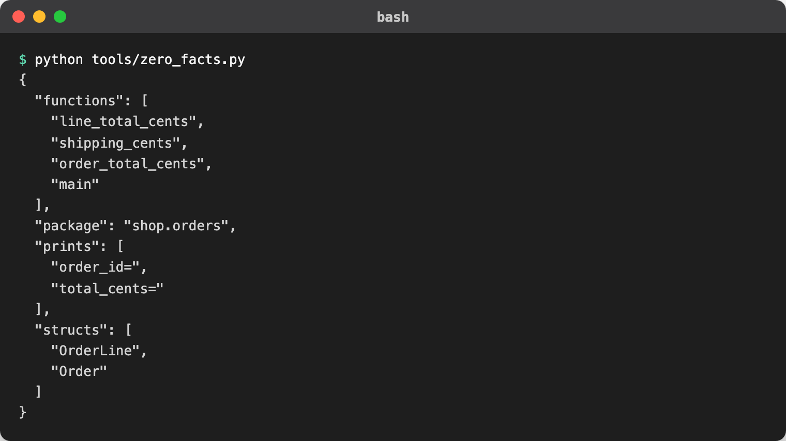Click the "prints" key
Viewport: 786px width, 441px height.
[x=67, y=247]
